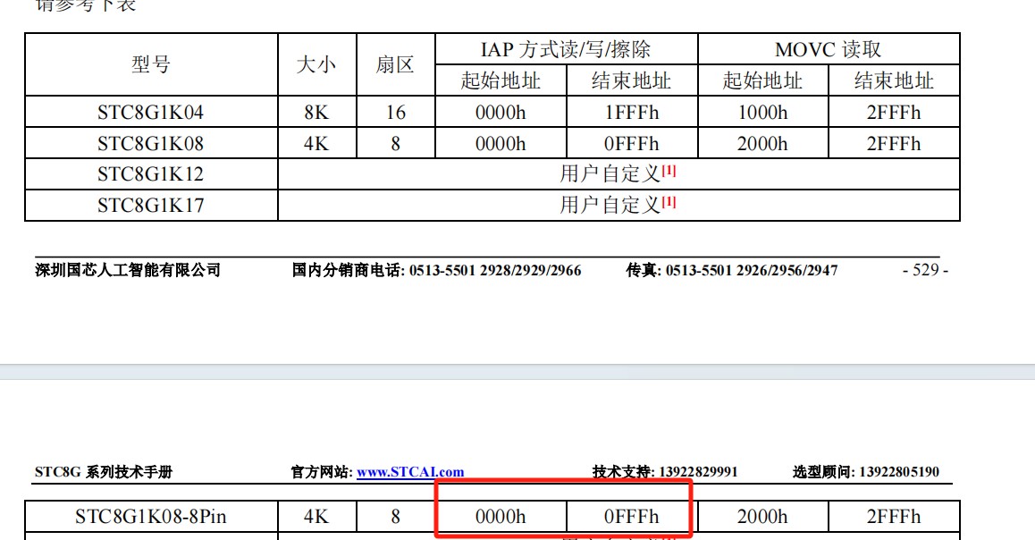Click the STC8G1K12 model name cell
The image size is (1035, 540).
pos(150,173)
